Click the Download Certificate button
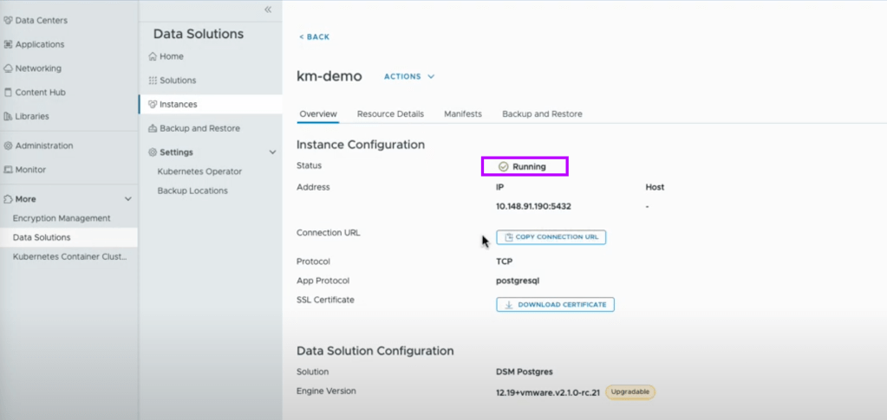The image size is (887, 420). (555, 305)
